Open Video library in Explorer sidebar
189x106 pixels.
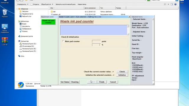(24, 24)
